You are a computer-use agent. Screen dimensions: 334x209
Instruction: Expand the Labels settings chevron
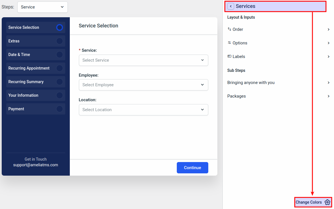(328, 57)
